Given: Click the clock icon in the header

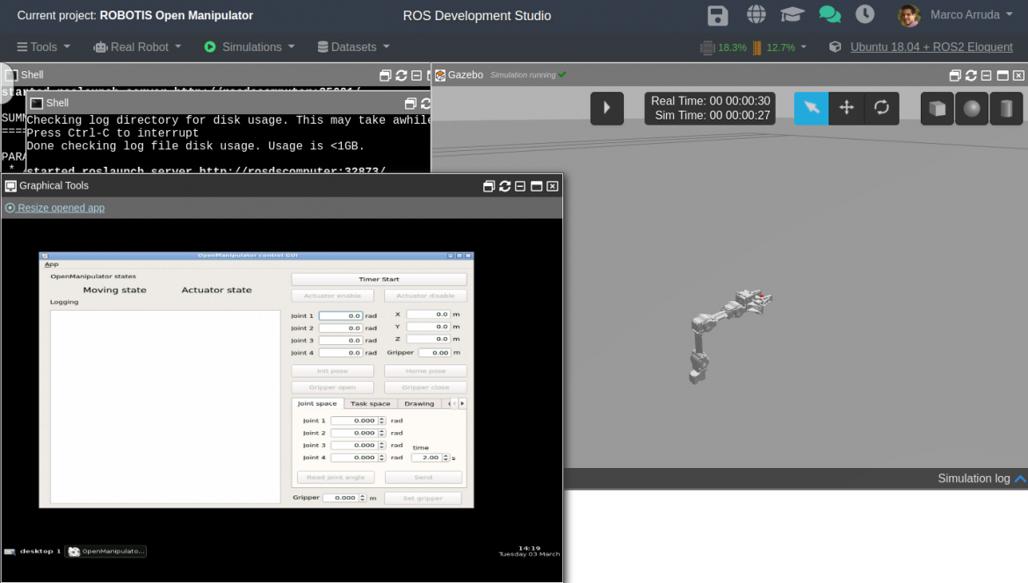Looking at the screenshot, I should [865, 14].
